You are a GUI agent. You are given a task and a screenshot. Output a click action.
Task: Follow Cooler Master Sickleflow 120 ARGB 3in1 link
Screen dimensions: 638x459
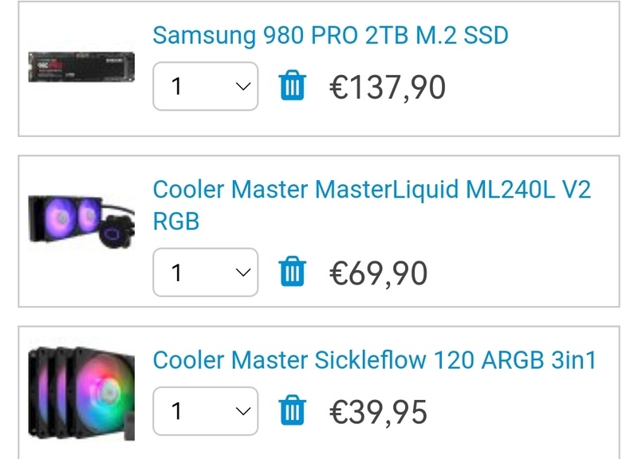374,359
